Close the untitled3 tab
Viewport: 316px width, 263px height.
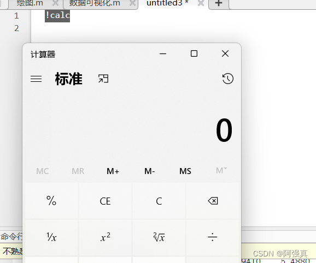click(201, 3)
